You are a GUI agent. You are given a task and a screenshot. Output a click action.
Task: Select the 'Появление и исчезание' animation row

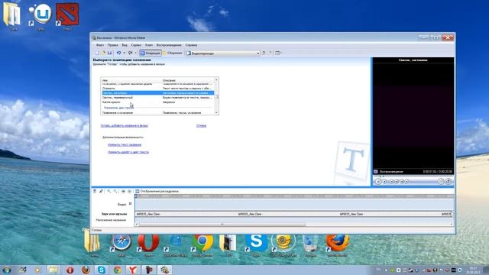pyautogui.click(x=158, y=112)
